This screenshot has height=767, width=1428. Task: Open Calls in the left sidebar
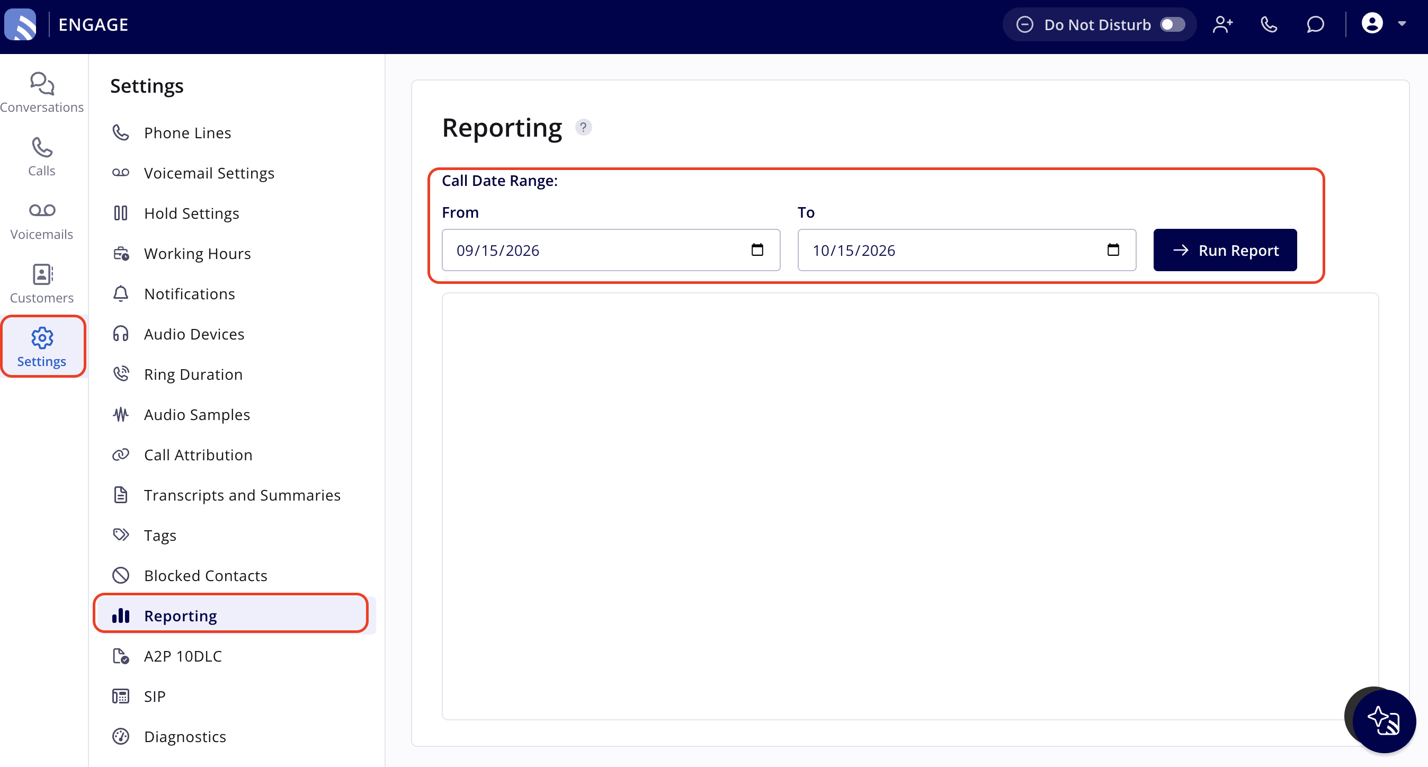coord(42,157)
